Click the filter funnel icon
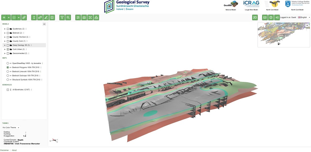This screenshot has height=152, width=311. 62,17
